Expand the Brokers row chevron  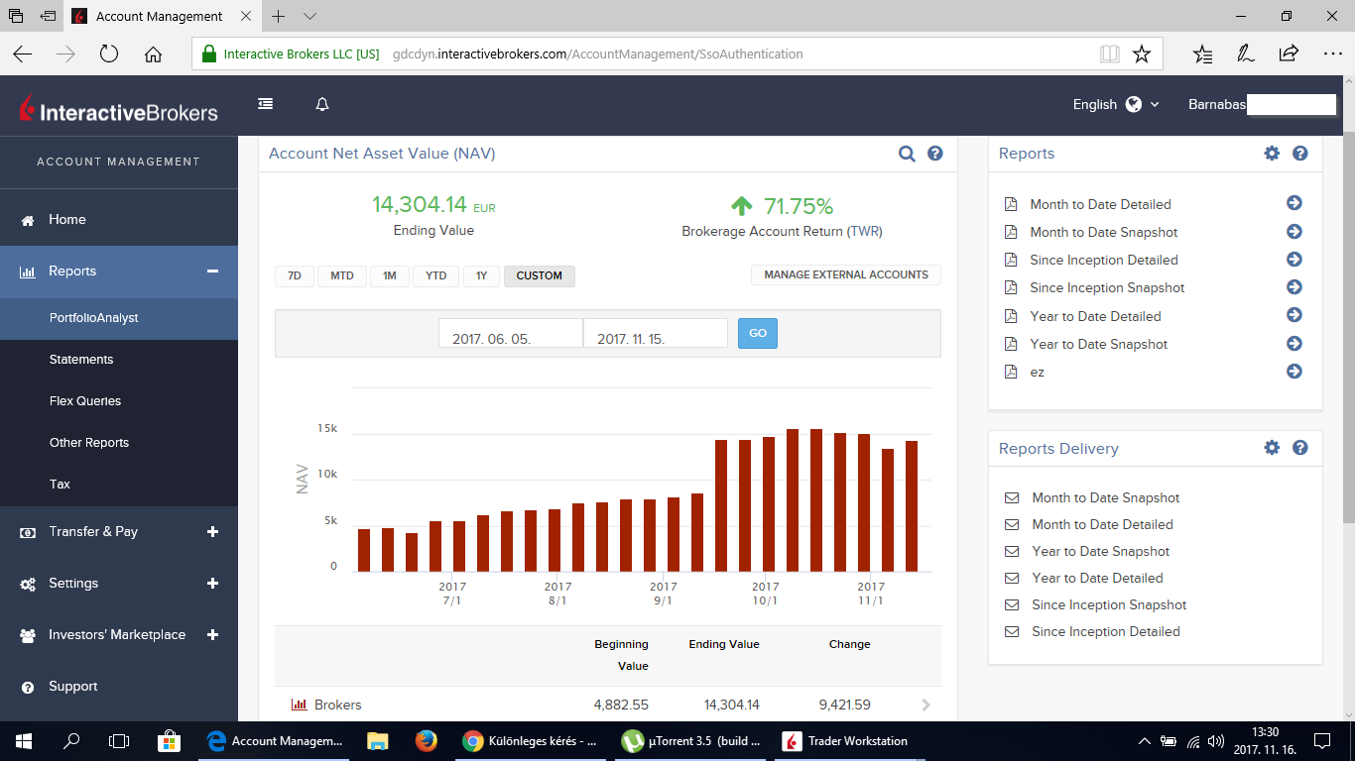(926, 706)
